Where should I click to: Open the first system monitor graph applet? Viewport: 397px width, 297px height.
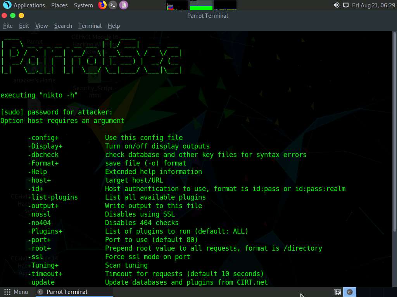(x=177, y=5)
